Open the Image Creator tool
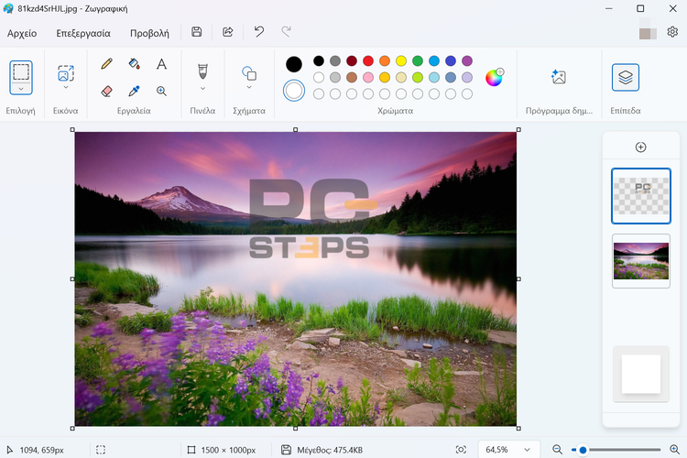The width and height of the screenshot is (687, 458). [559, 77]
